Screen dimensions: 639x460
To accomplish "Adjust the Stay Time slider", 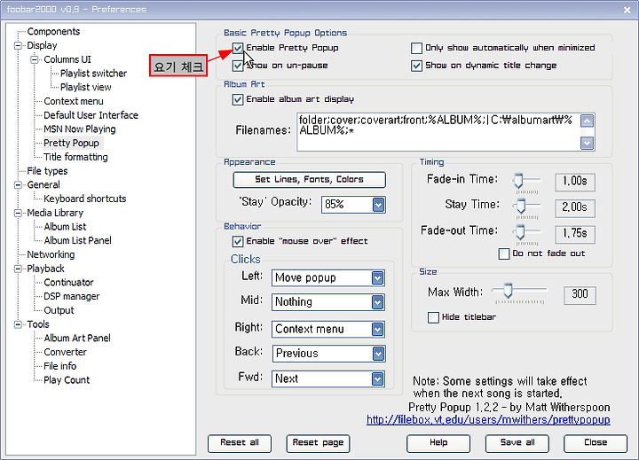I will [521, 206].
